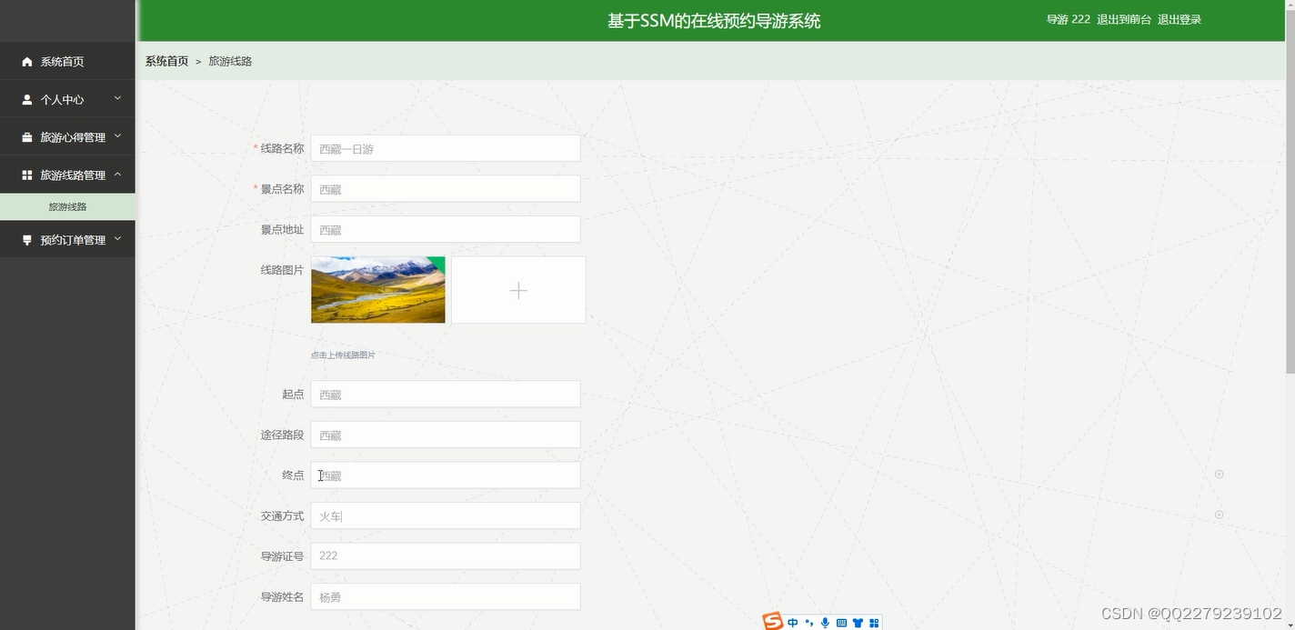Screen dimensions: 1295x630
Task: Click 退出到前台 in the header
Action: pyautogui.click(x=1124, y=20)
